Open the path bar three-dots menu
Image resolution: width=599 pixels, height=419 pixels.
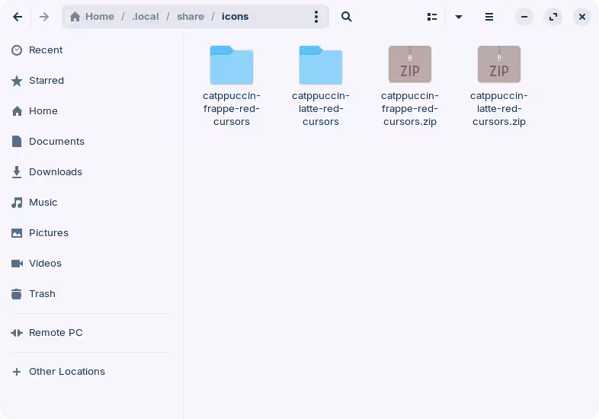[316, 17]
